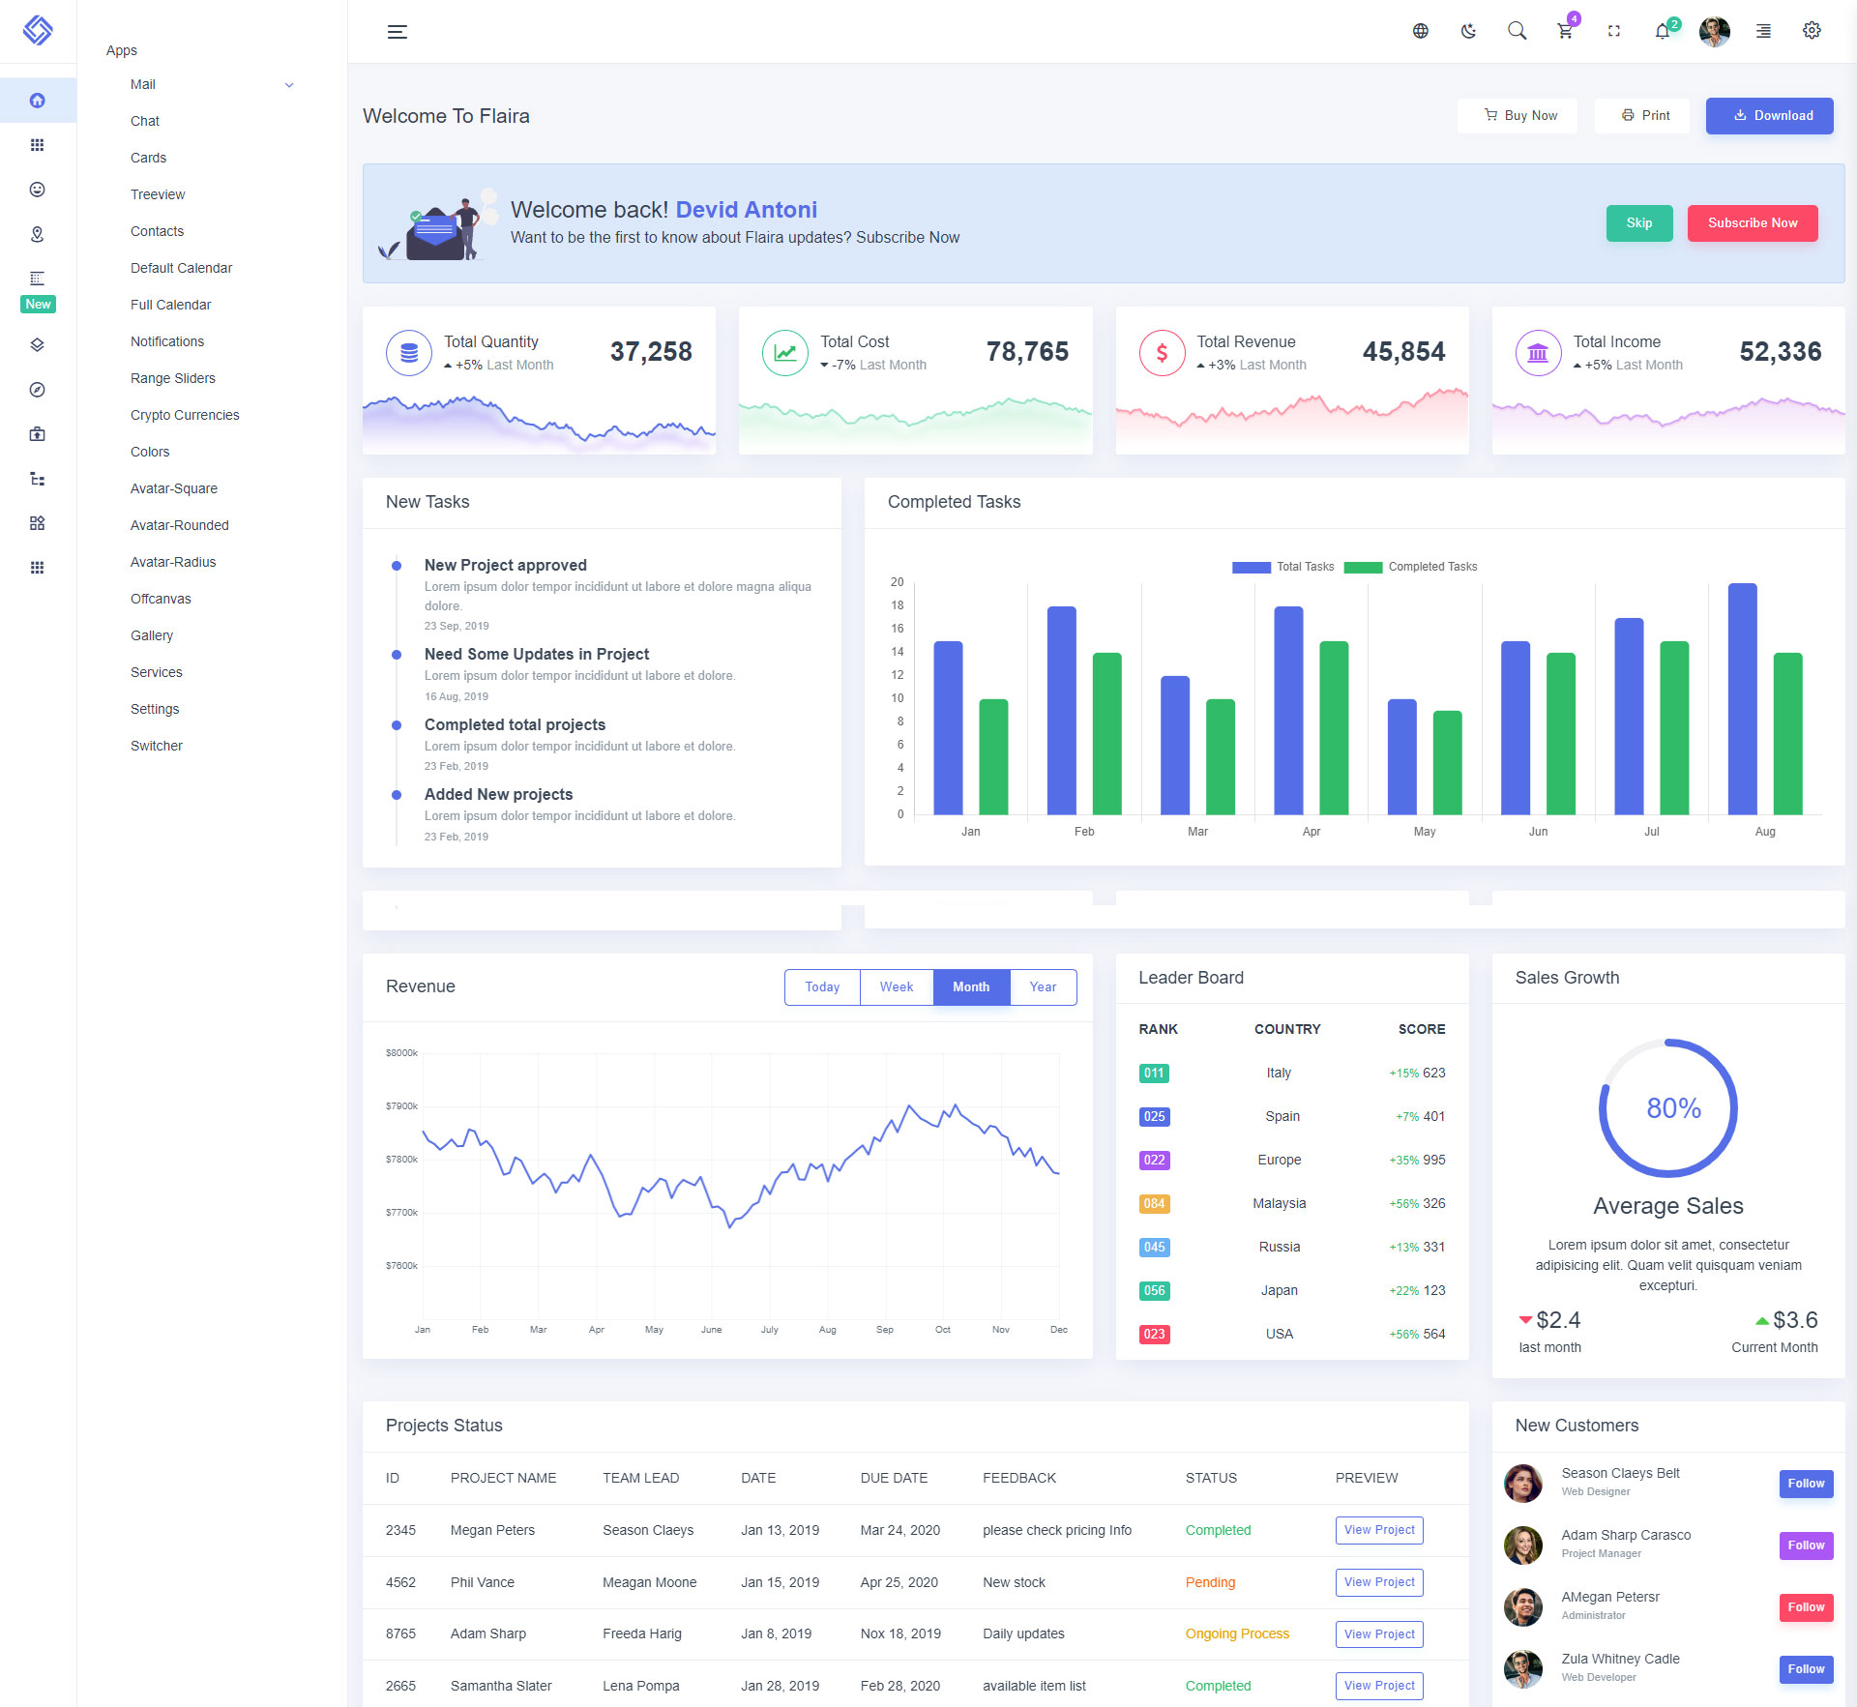The height and width of the screenshot is (1707, 1857).
Task: Toggle the sidebar hamburger menu
Action: [397, 32]
